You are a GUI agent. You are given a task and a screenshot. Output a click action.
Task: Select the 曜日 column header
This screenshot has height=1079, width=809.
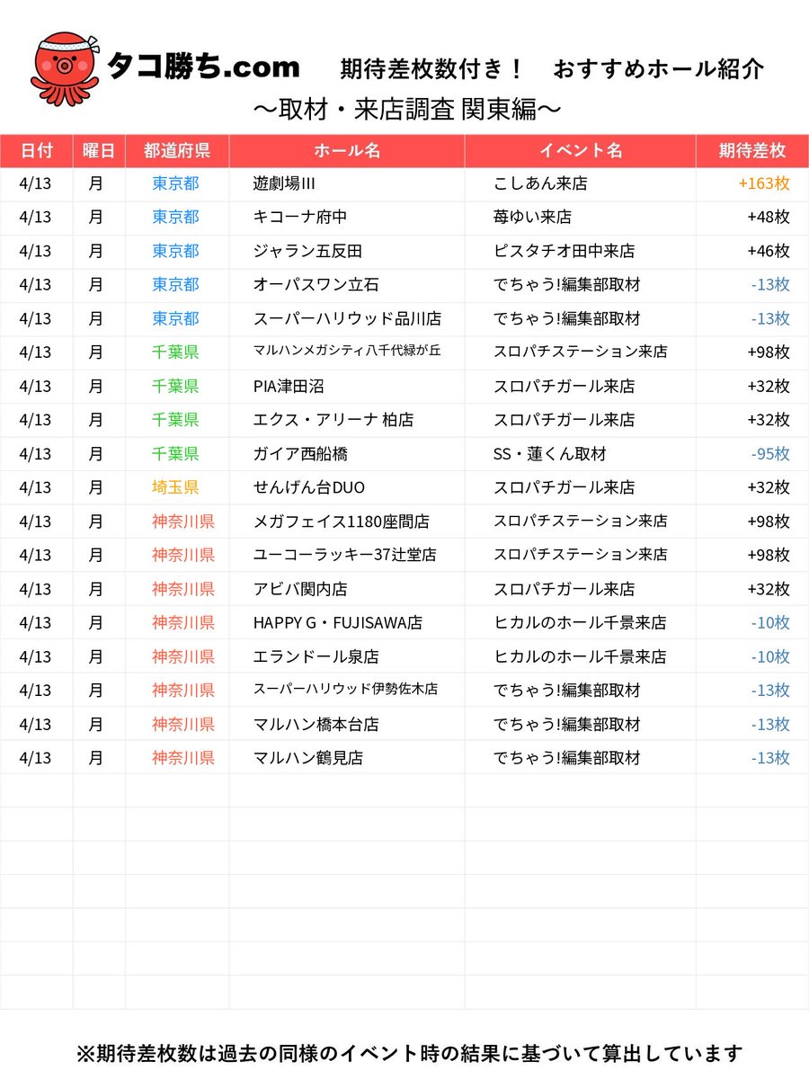[x=99, y=151]
